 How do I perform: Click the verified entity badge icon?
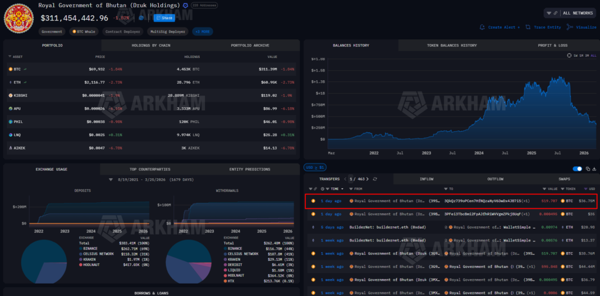(185, 5)
